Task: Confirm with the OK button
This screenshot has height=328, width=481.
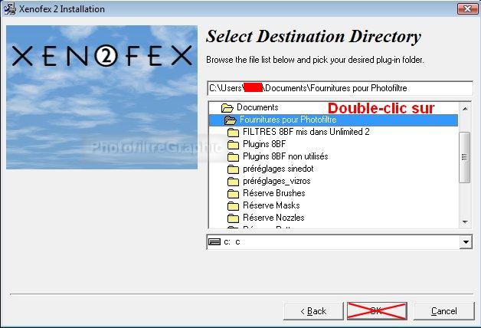Action: tap(377, 311)
